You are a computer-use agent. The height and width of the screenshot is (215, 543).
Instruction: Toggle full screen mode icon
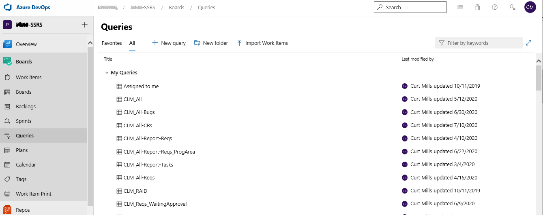[528, 43]
